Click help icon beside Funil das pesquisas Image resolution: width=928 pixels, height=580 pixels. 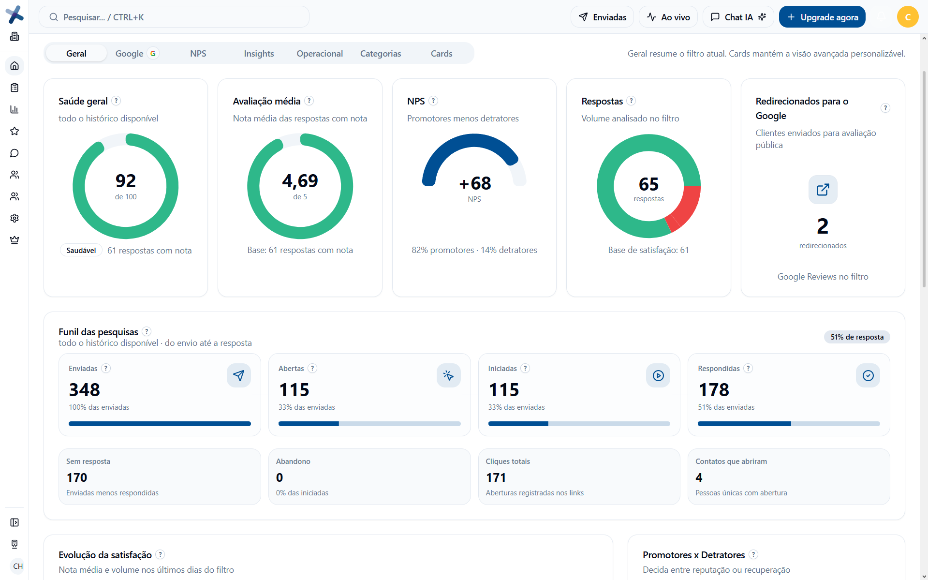(x=147, y=331)
